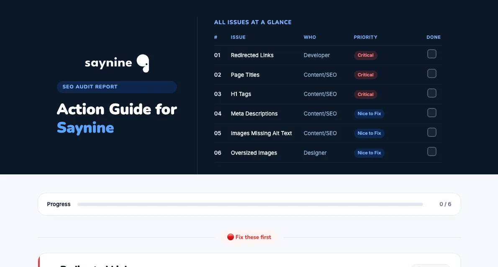Click Nice to Fix badge for Images Missing Alt Text

pos(369,133)
